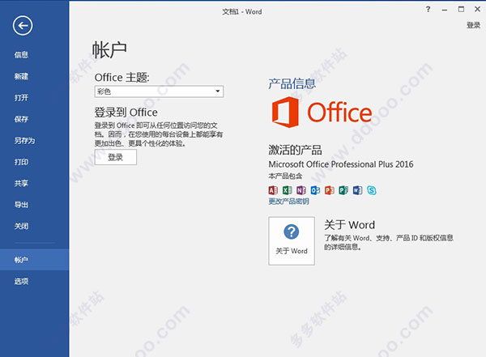Viewport: 486px width, 357px height.
Task: Click the Word app icon in product list
Action: click(358, 190)
